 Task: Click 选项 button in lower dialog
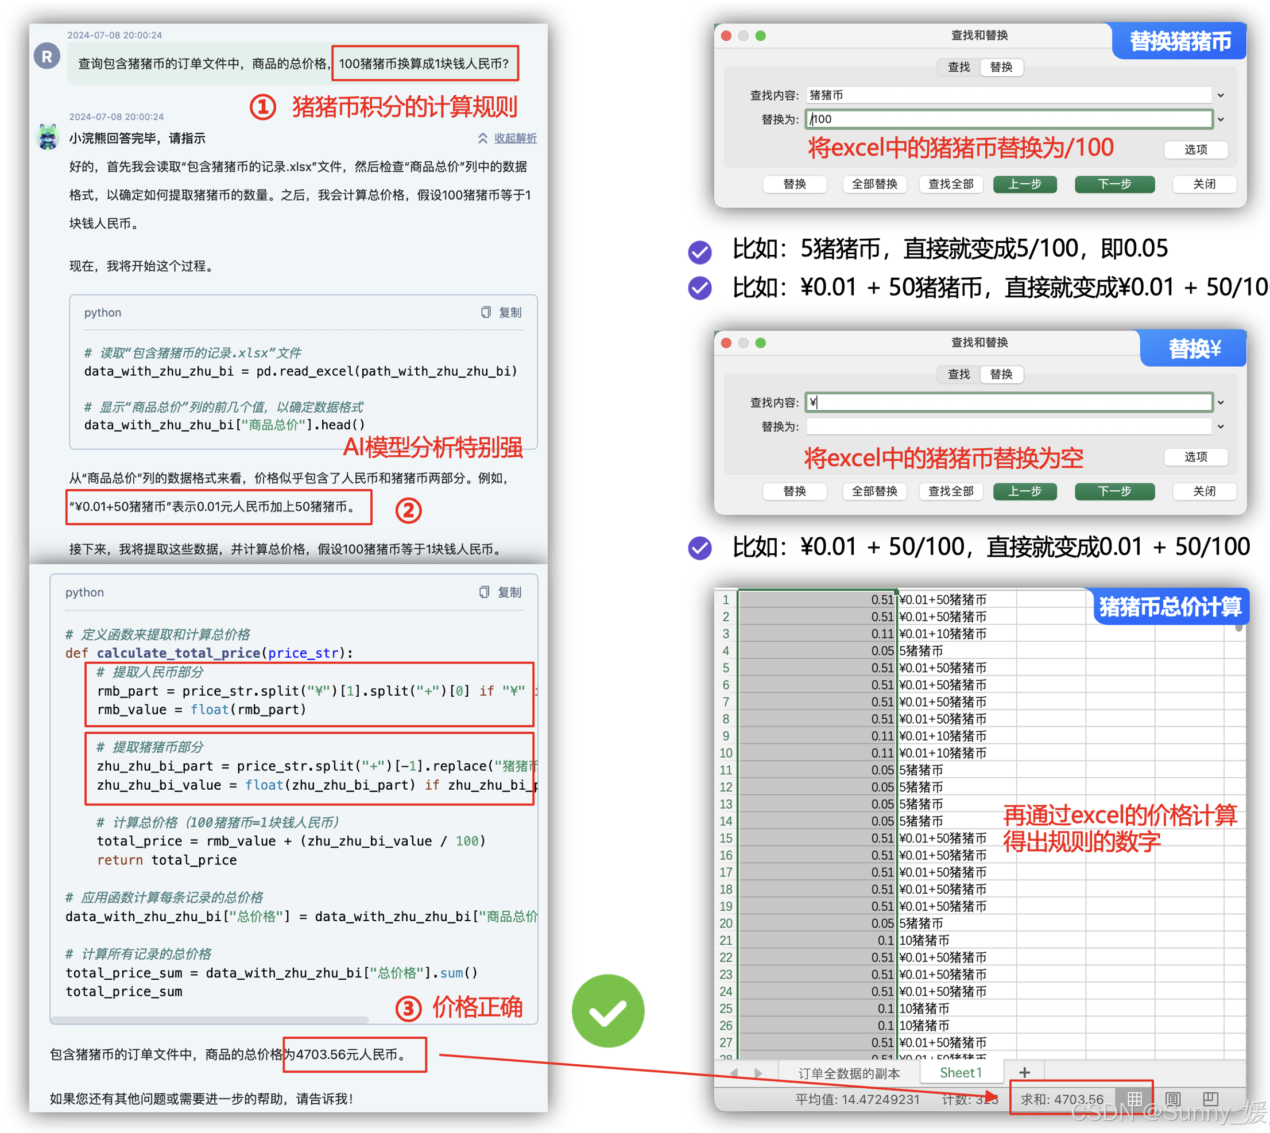point(1196,457)
